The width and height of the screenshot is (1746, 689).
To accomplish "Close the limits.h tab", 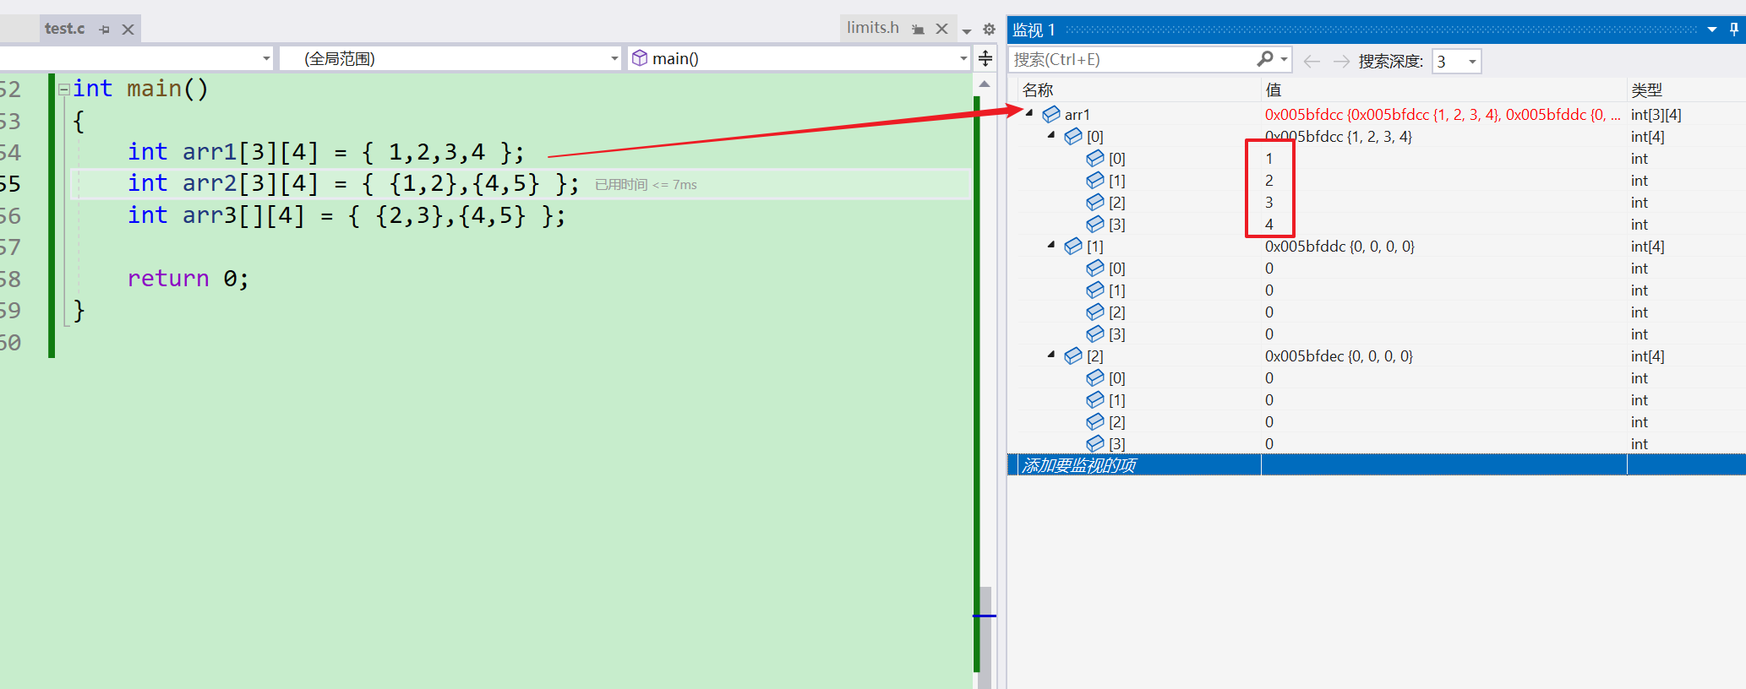I will coord(941,29).
